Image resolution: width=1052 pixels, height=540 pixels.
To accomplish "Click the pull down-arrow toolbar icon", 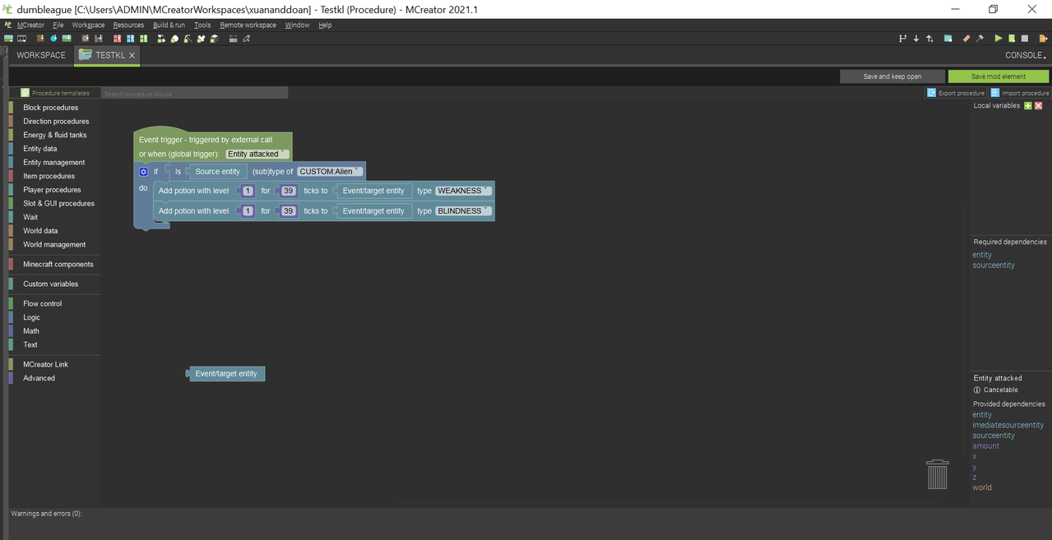I will 916,38.
